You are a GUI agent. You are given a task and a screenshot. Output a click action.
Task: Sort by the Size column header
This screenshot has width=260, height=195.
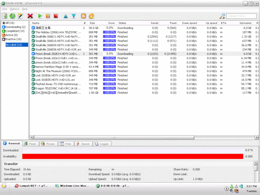pyautogui.click(x=92, y=23)
